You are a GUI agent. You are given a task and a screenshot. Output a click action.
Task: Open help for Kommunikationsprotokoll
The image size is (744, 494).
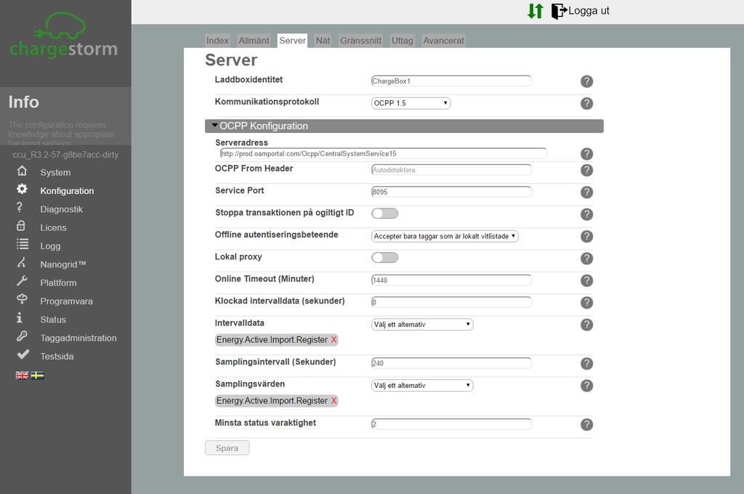coord(586,103)
